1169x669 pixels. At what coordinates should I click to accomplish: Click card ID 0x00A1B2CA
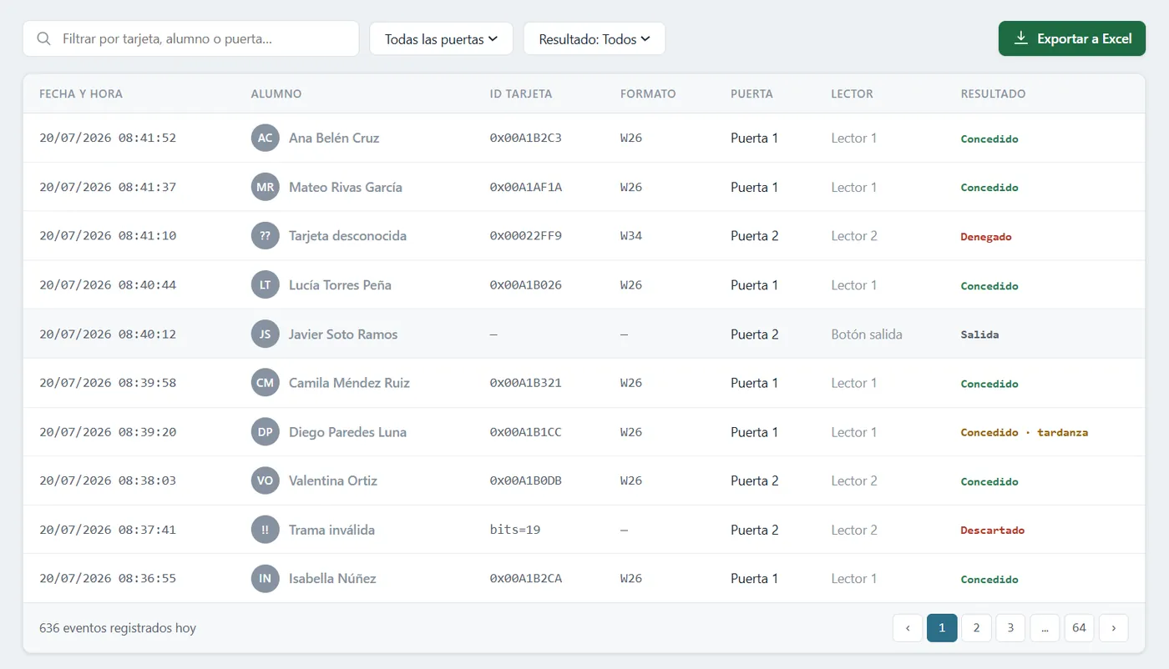[x=526, y=578]
